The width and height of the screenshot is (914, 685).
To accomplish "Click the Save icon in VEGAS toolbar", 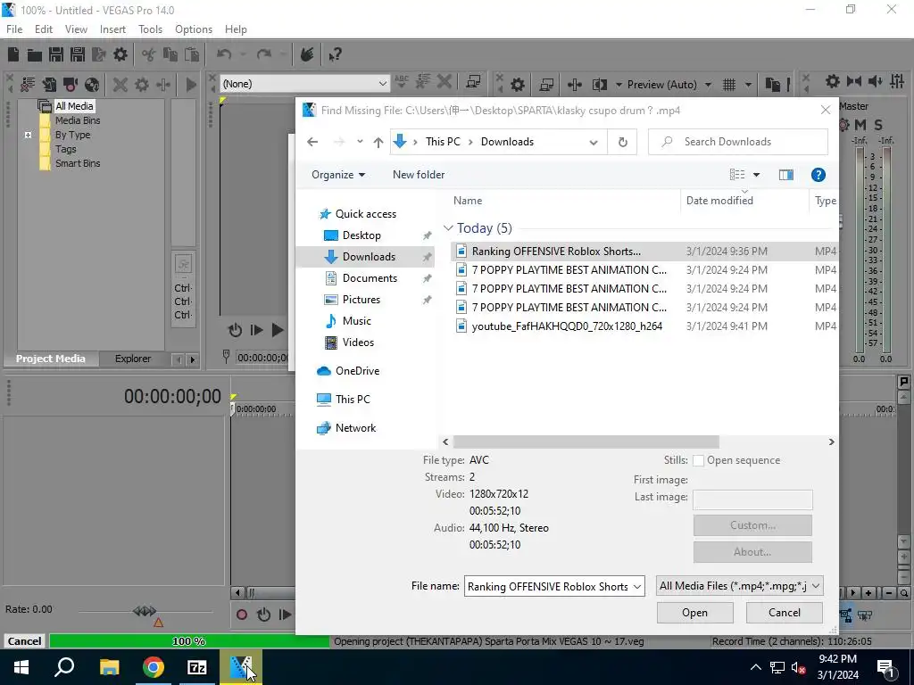I will pos(56,54).
